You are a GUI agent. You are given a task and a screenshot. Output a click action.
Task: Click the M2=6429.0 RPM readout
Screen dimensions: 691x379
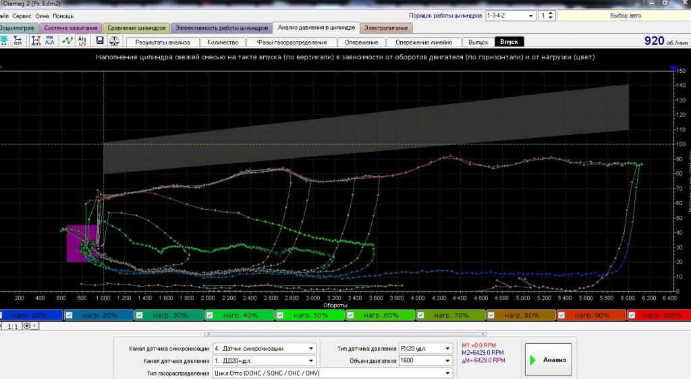pyautogui.click(x=482, y=353)
